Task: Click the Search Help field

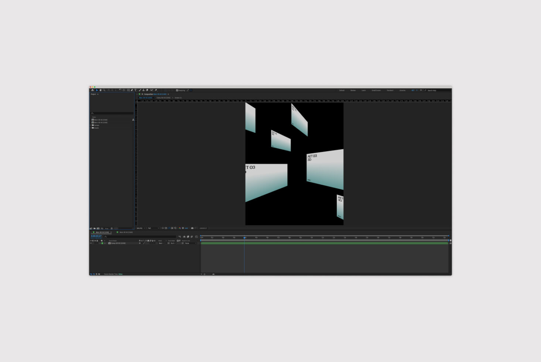Action: 438,90
